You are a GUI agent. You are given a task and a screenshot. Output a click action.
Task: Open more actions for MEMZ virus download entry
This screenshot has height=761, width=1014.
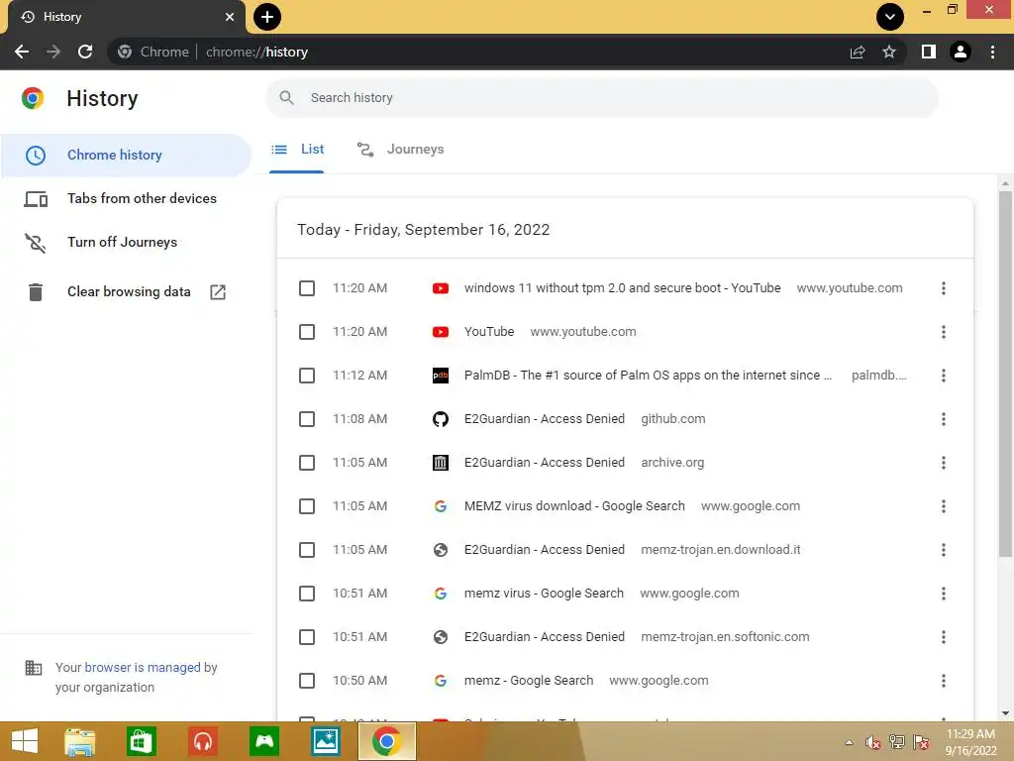tap(944, 506)
